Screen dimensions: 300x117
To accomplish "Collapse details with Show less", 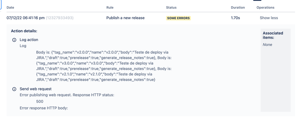I will 269,18.
